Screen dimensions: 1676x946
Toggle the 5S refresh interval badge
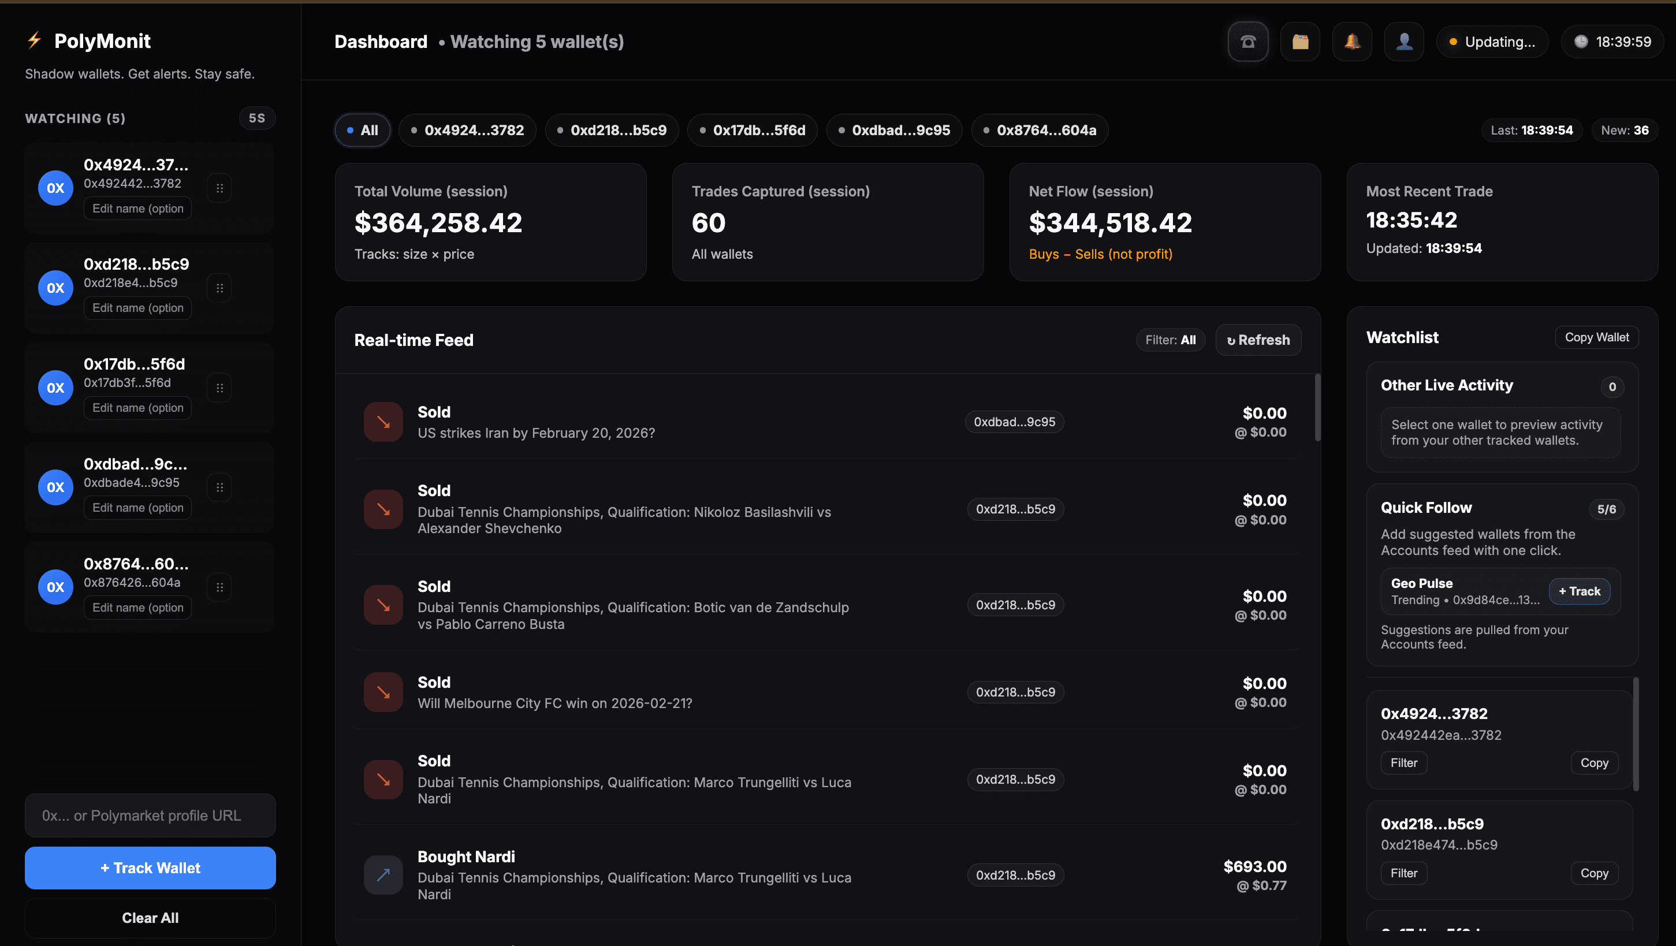pos(256,118)
